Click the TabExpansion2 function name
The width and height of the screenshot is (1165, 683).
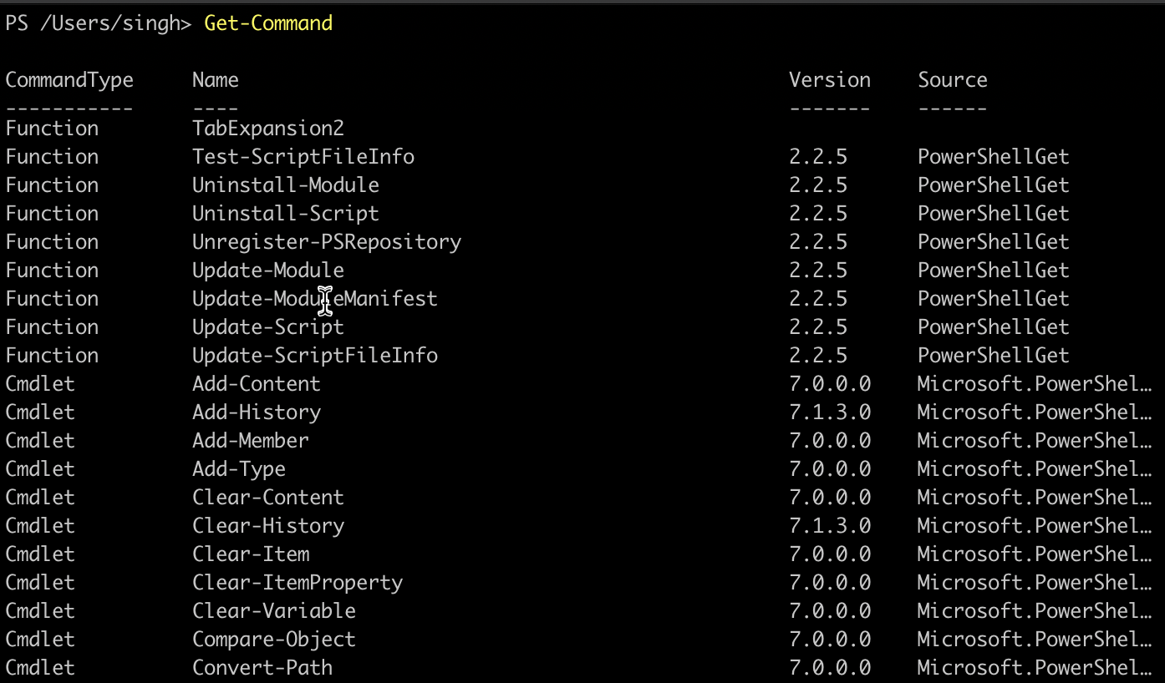tap(267, 129)
